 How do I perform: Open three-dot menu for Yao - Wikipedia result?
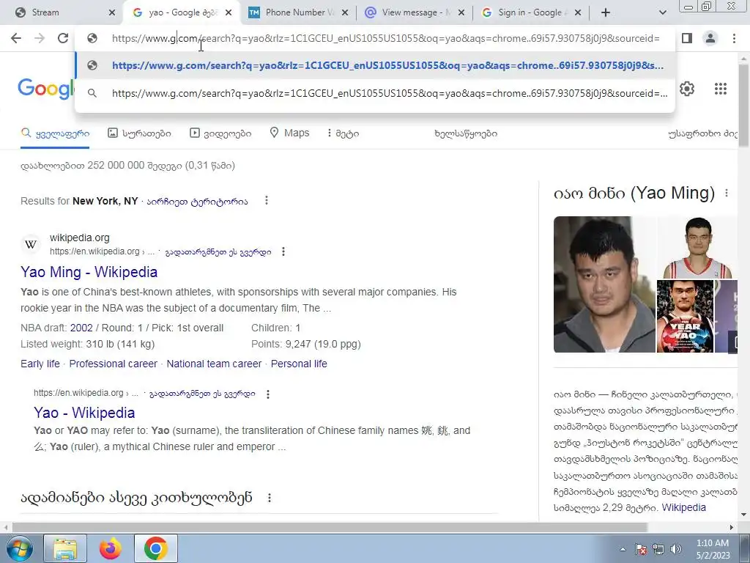268,394
